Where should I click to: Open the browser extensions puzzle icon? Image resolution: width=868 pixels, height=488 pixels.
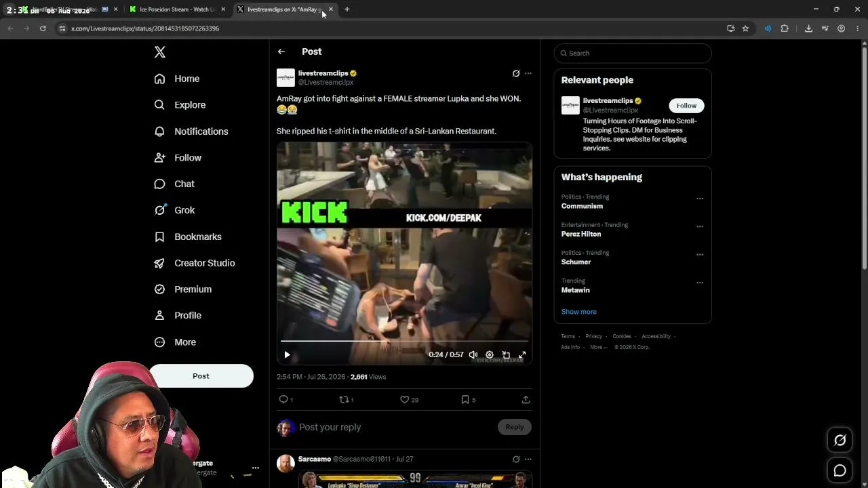point(785,28)
